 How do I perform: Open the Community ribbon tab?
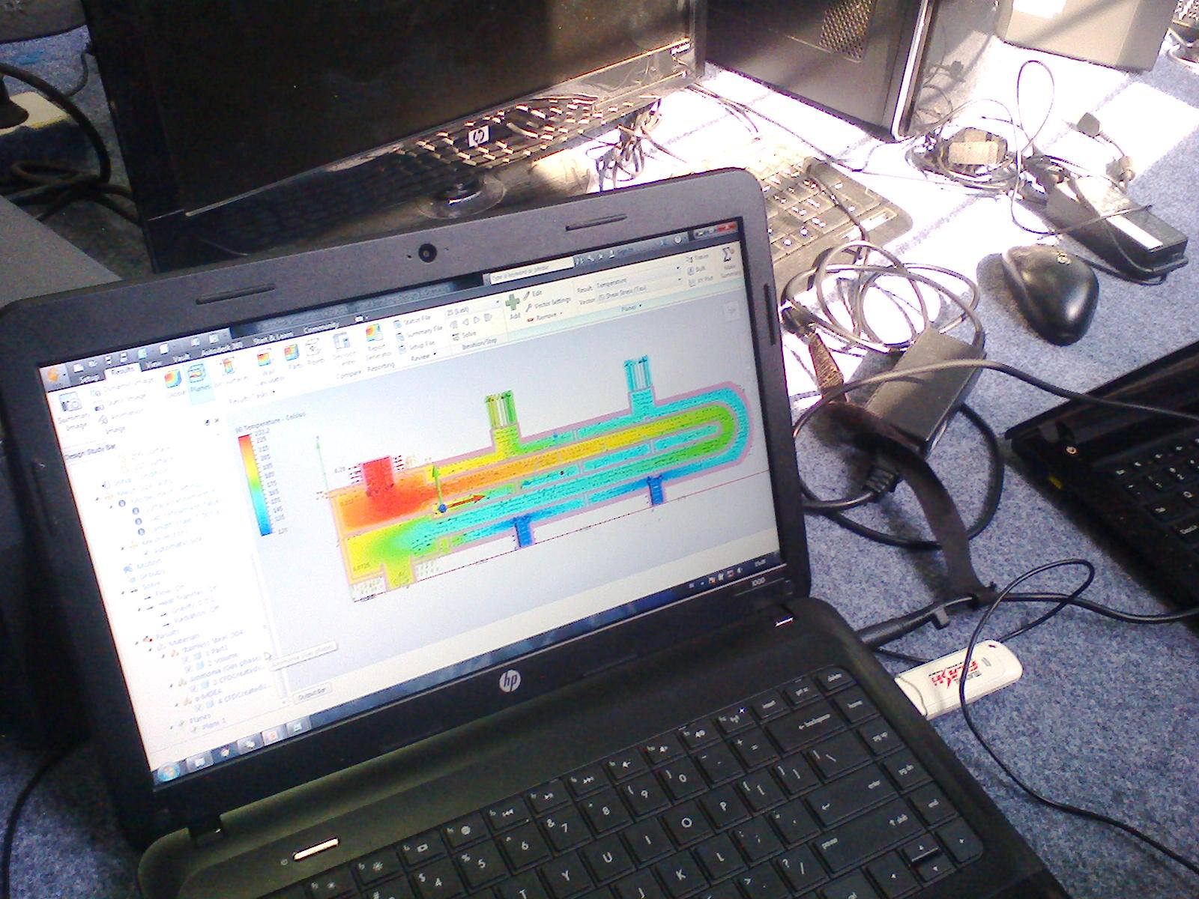click(321, 328)
